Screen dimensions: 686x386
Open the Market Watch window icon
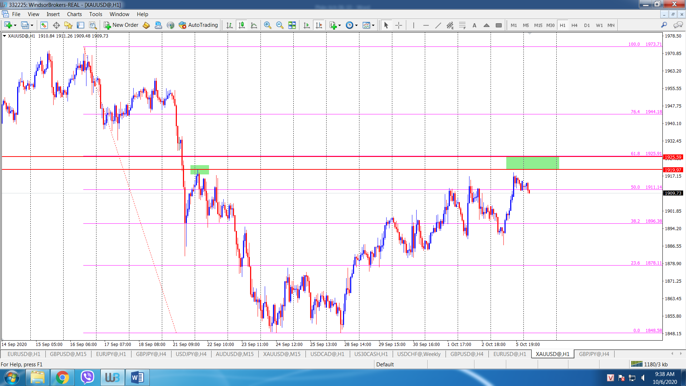click(44, 25)
